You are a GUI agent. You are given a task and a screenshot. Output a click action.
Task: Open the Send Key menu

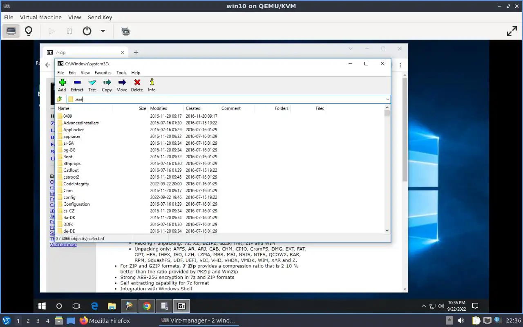click(x=100, y=17)
